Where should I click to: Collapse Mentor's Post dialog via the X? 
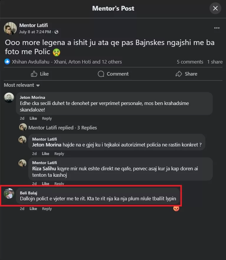click(x=215, y=8)
